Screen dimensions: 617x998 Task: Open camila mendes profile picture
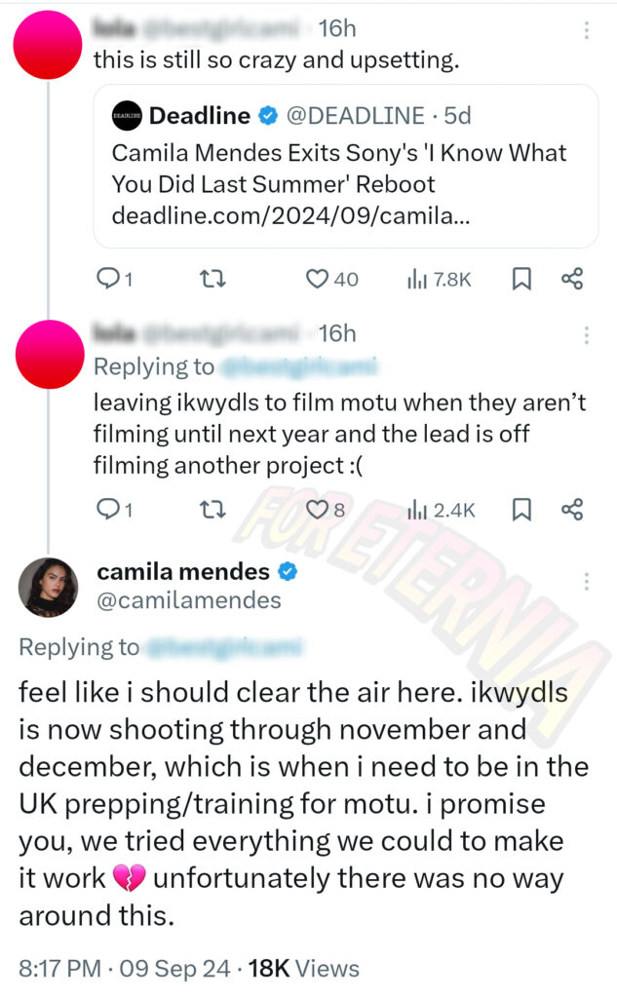point(49,588)
